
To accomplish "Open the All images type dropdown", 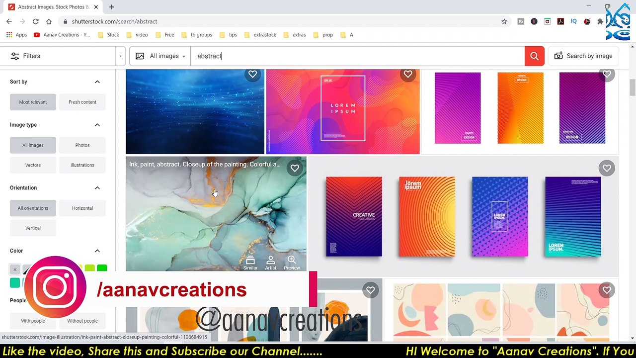I will tap(160, 56).
